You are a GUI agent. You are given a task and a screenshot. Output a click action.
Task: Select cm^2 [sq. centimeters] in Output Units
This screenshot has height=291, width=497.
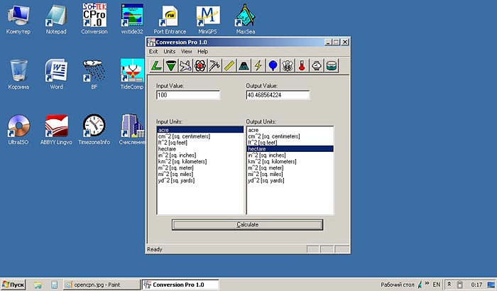coord(290,136)
